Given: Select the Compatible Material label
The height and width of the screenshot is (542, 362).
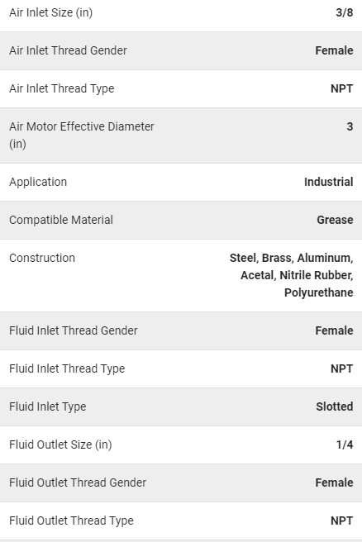Looking at the screenshot, I should click(61, 220).
